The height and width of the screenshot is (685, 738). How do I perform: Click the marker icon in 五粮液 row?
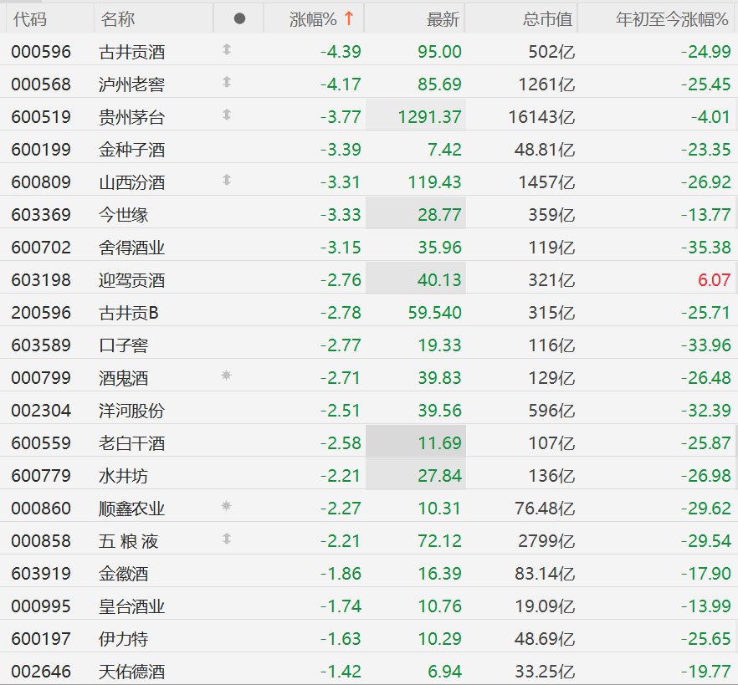click(227, 539)
